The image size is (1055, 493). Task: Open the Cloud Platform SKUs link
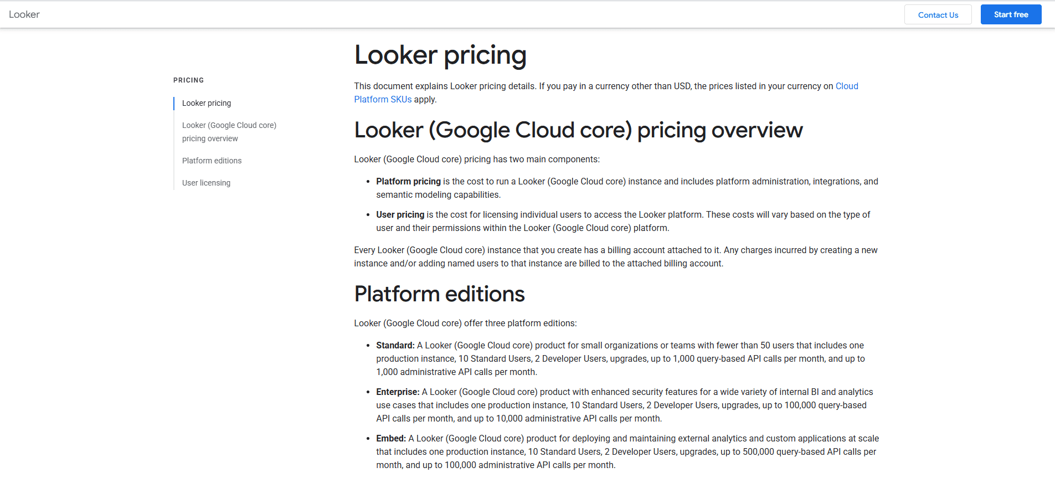click(x=846, y=86)
